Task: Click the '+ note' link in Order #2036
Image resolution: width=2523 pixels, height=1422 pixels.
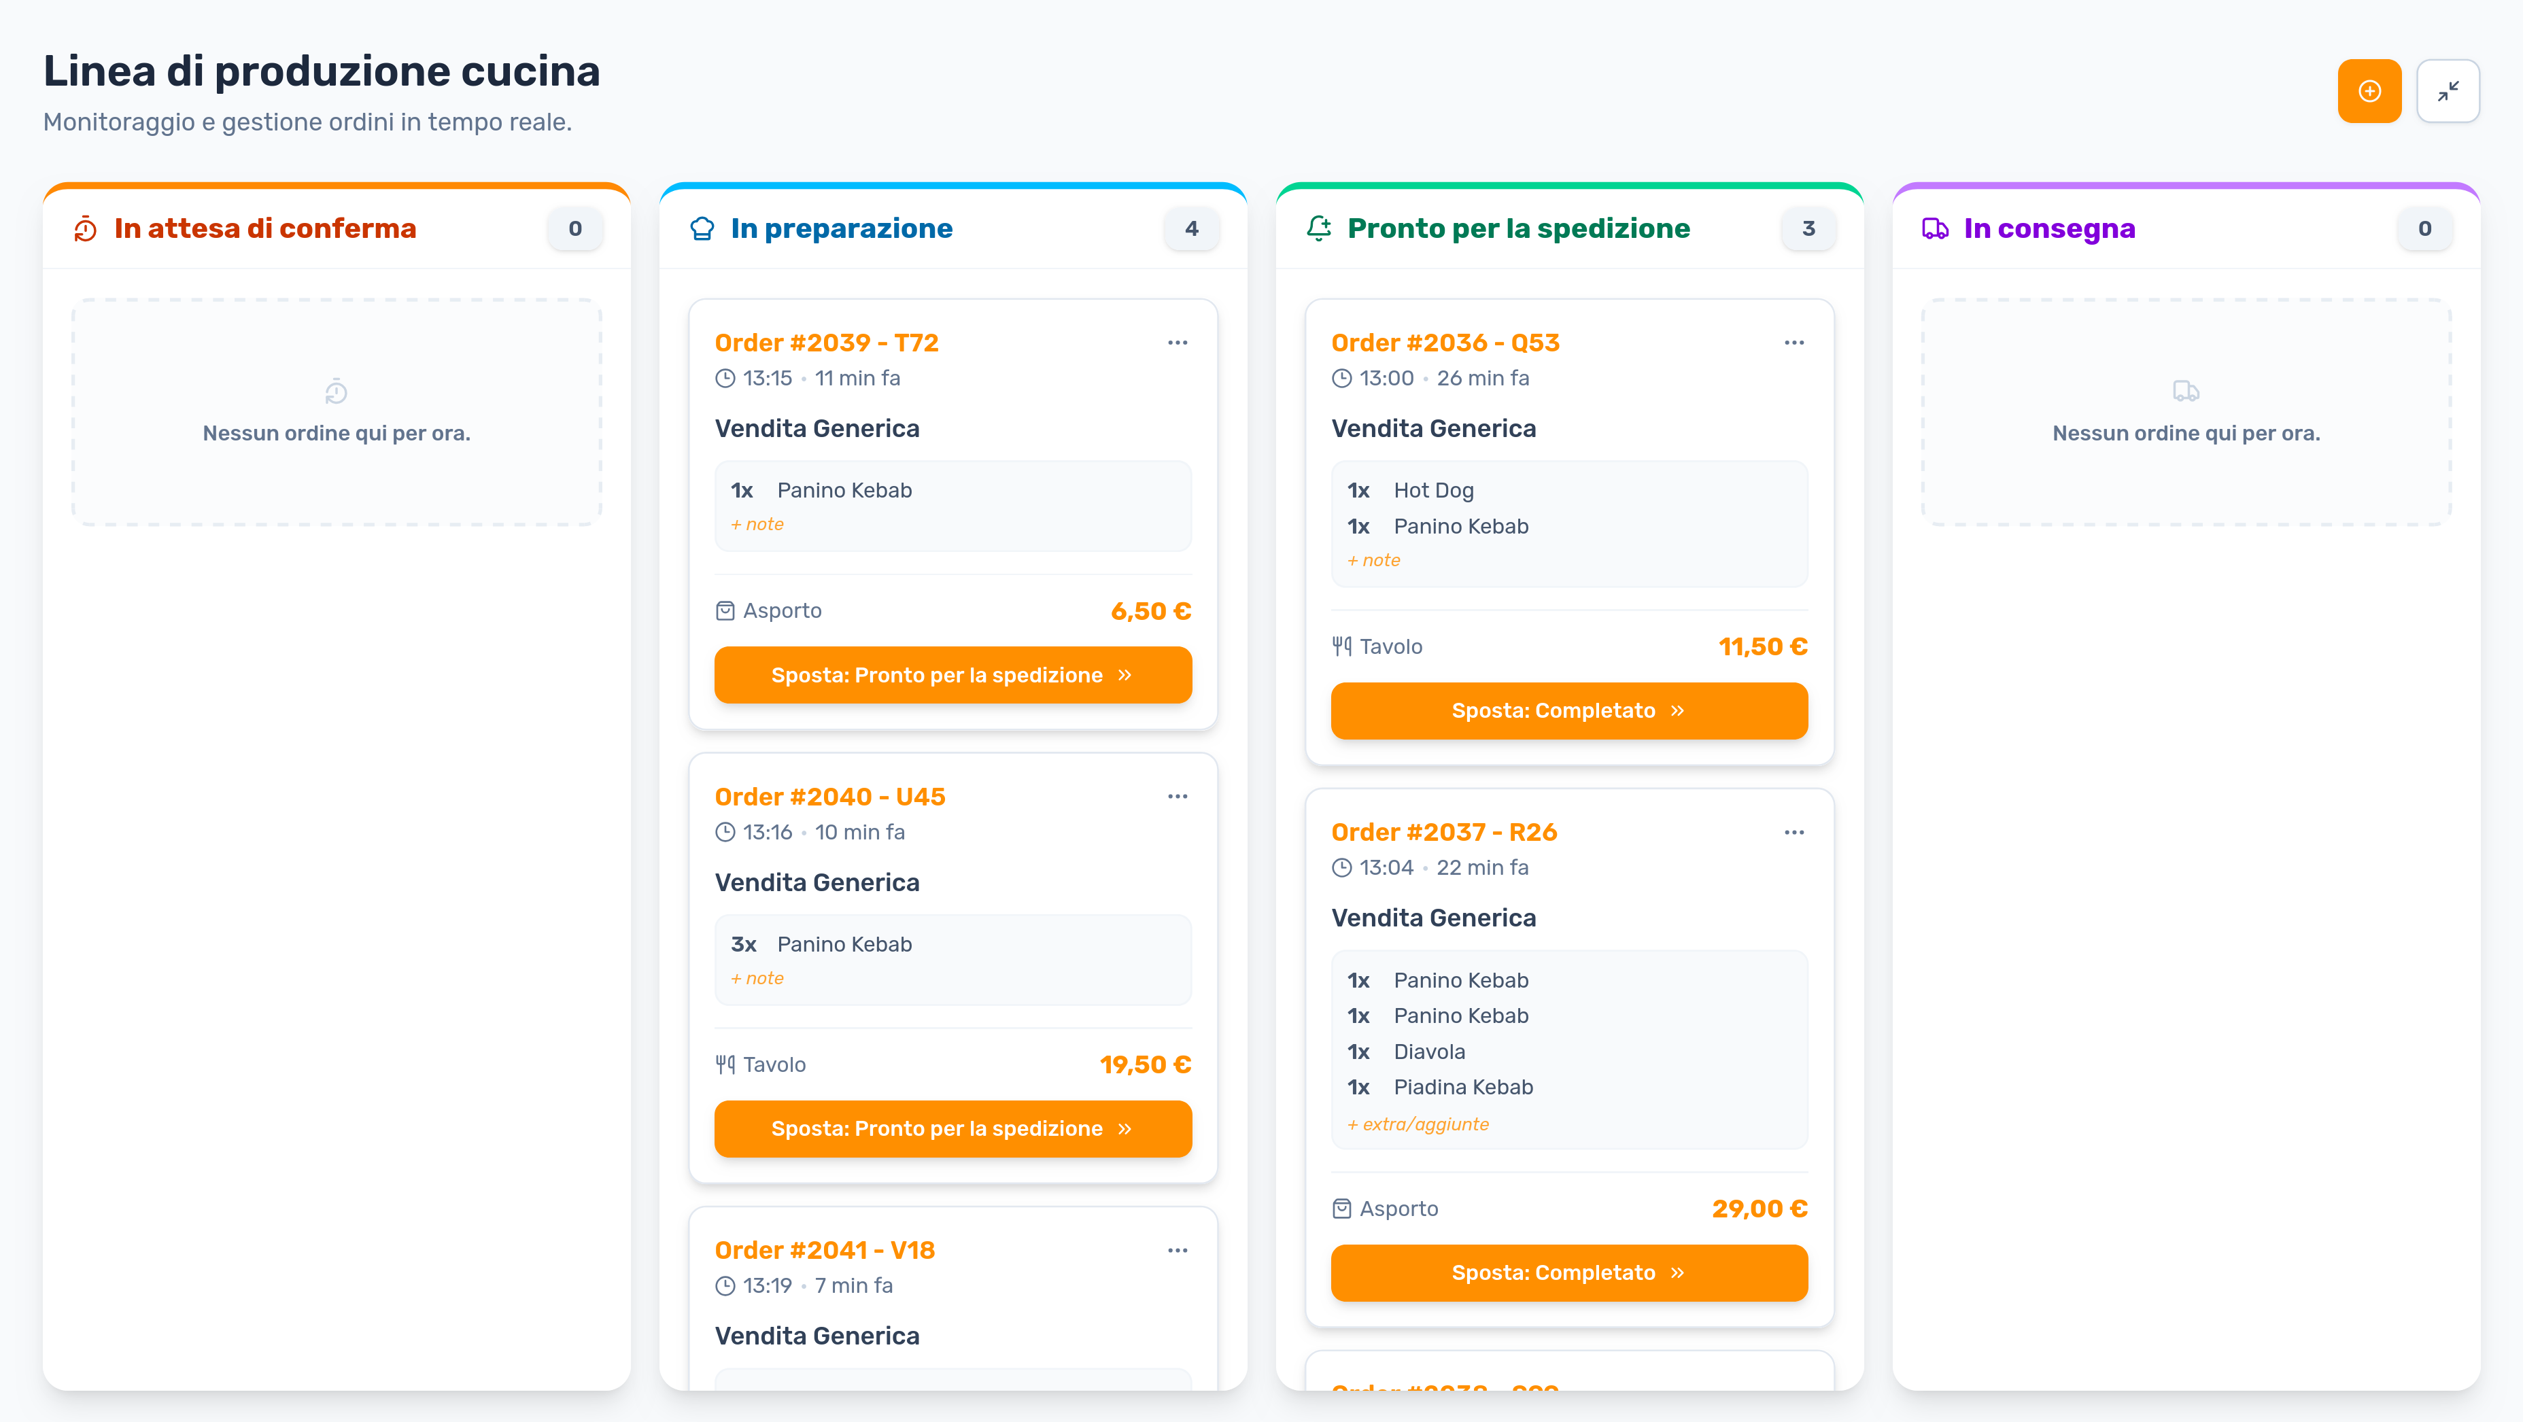Action: click(1373, 560)
